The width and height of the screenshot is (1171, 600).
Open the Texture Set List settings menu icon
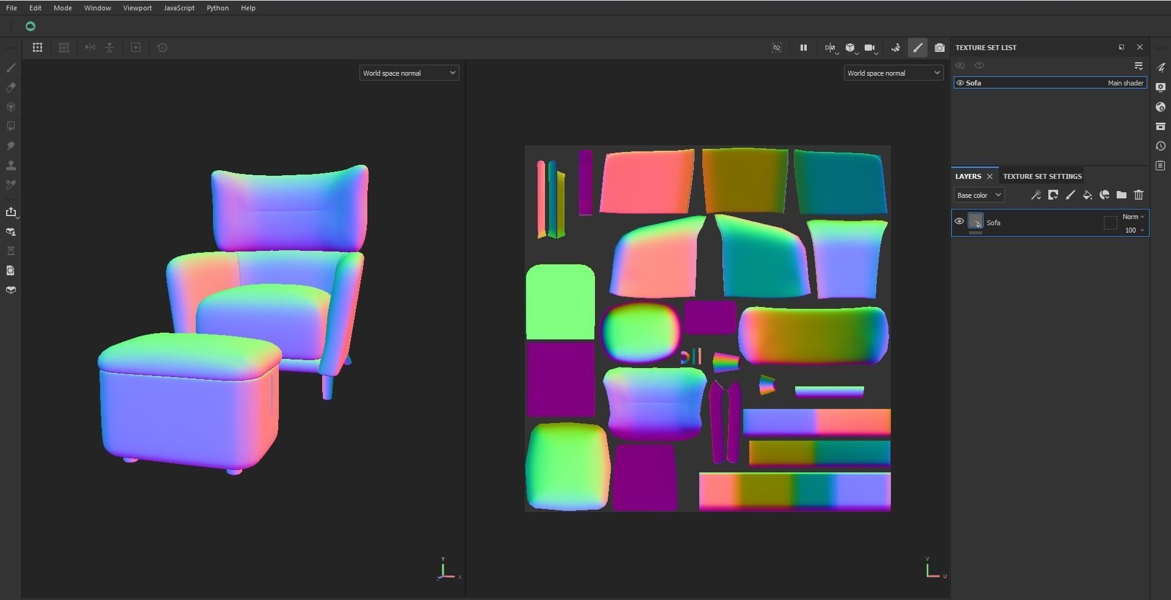click(1139, 65)
